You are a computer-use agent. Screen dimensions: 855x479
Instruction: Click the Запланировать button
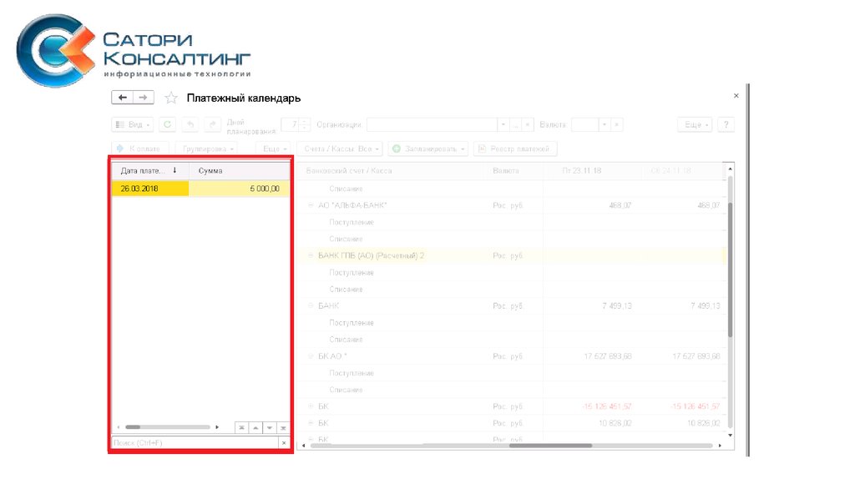pyautogui.click(x=428, y=149)
